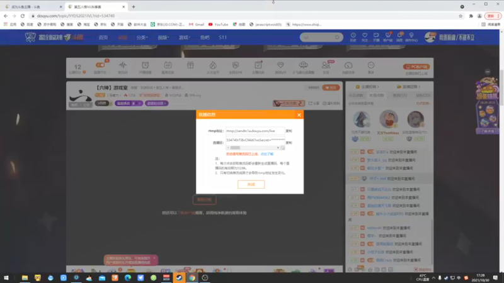Close the stream info dialog with X
504x283 pixels.
(x=299, y=115)
